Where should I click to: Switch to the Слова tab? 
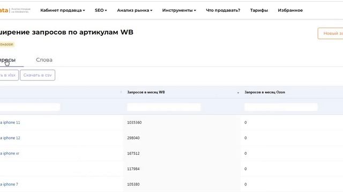pos(44,60)
